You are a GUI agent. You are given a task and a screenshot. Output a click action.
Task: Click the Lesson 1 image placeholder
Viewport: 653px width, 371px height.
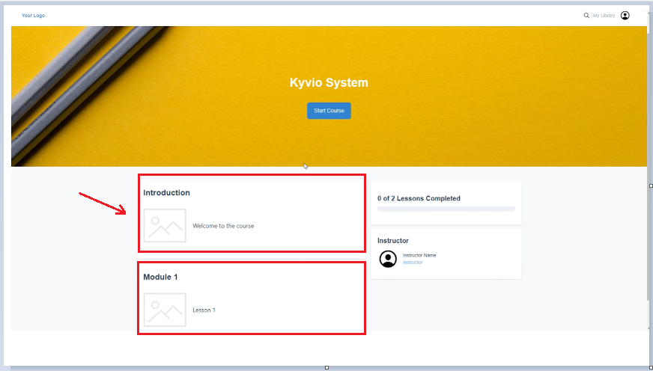click(x=165, y=310)
